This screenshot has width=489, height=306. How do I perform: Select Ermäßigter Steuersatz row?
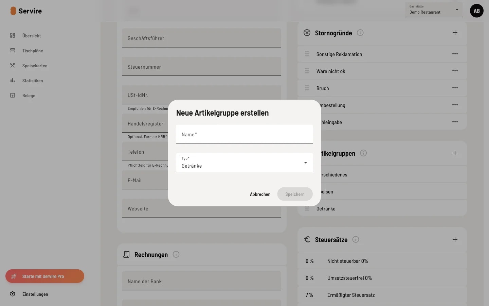coord(382,295)
